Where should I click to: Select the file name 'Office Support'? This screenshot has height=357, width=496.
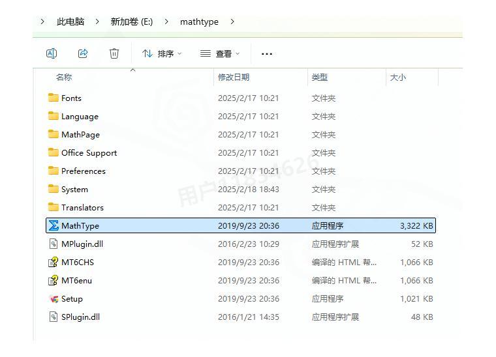click(x=89, y=153)
